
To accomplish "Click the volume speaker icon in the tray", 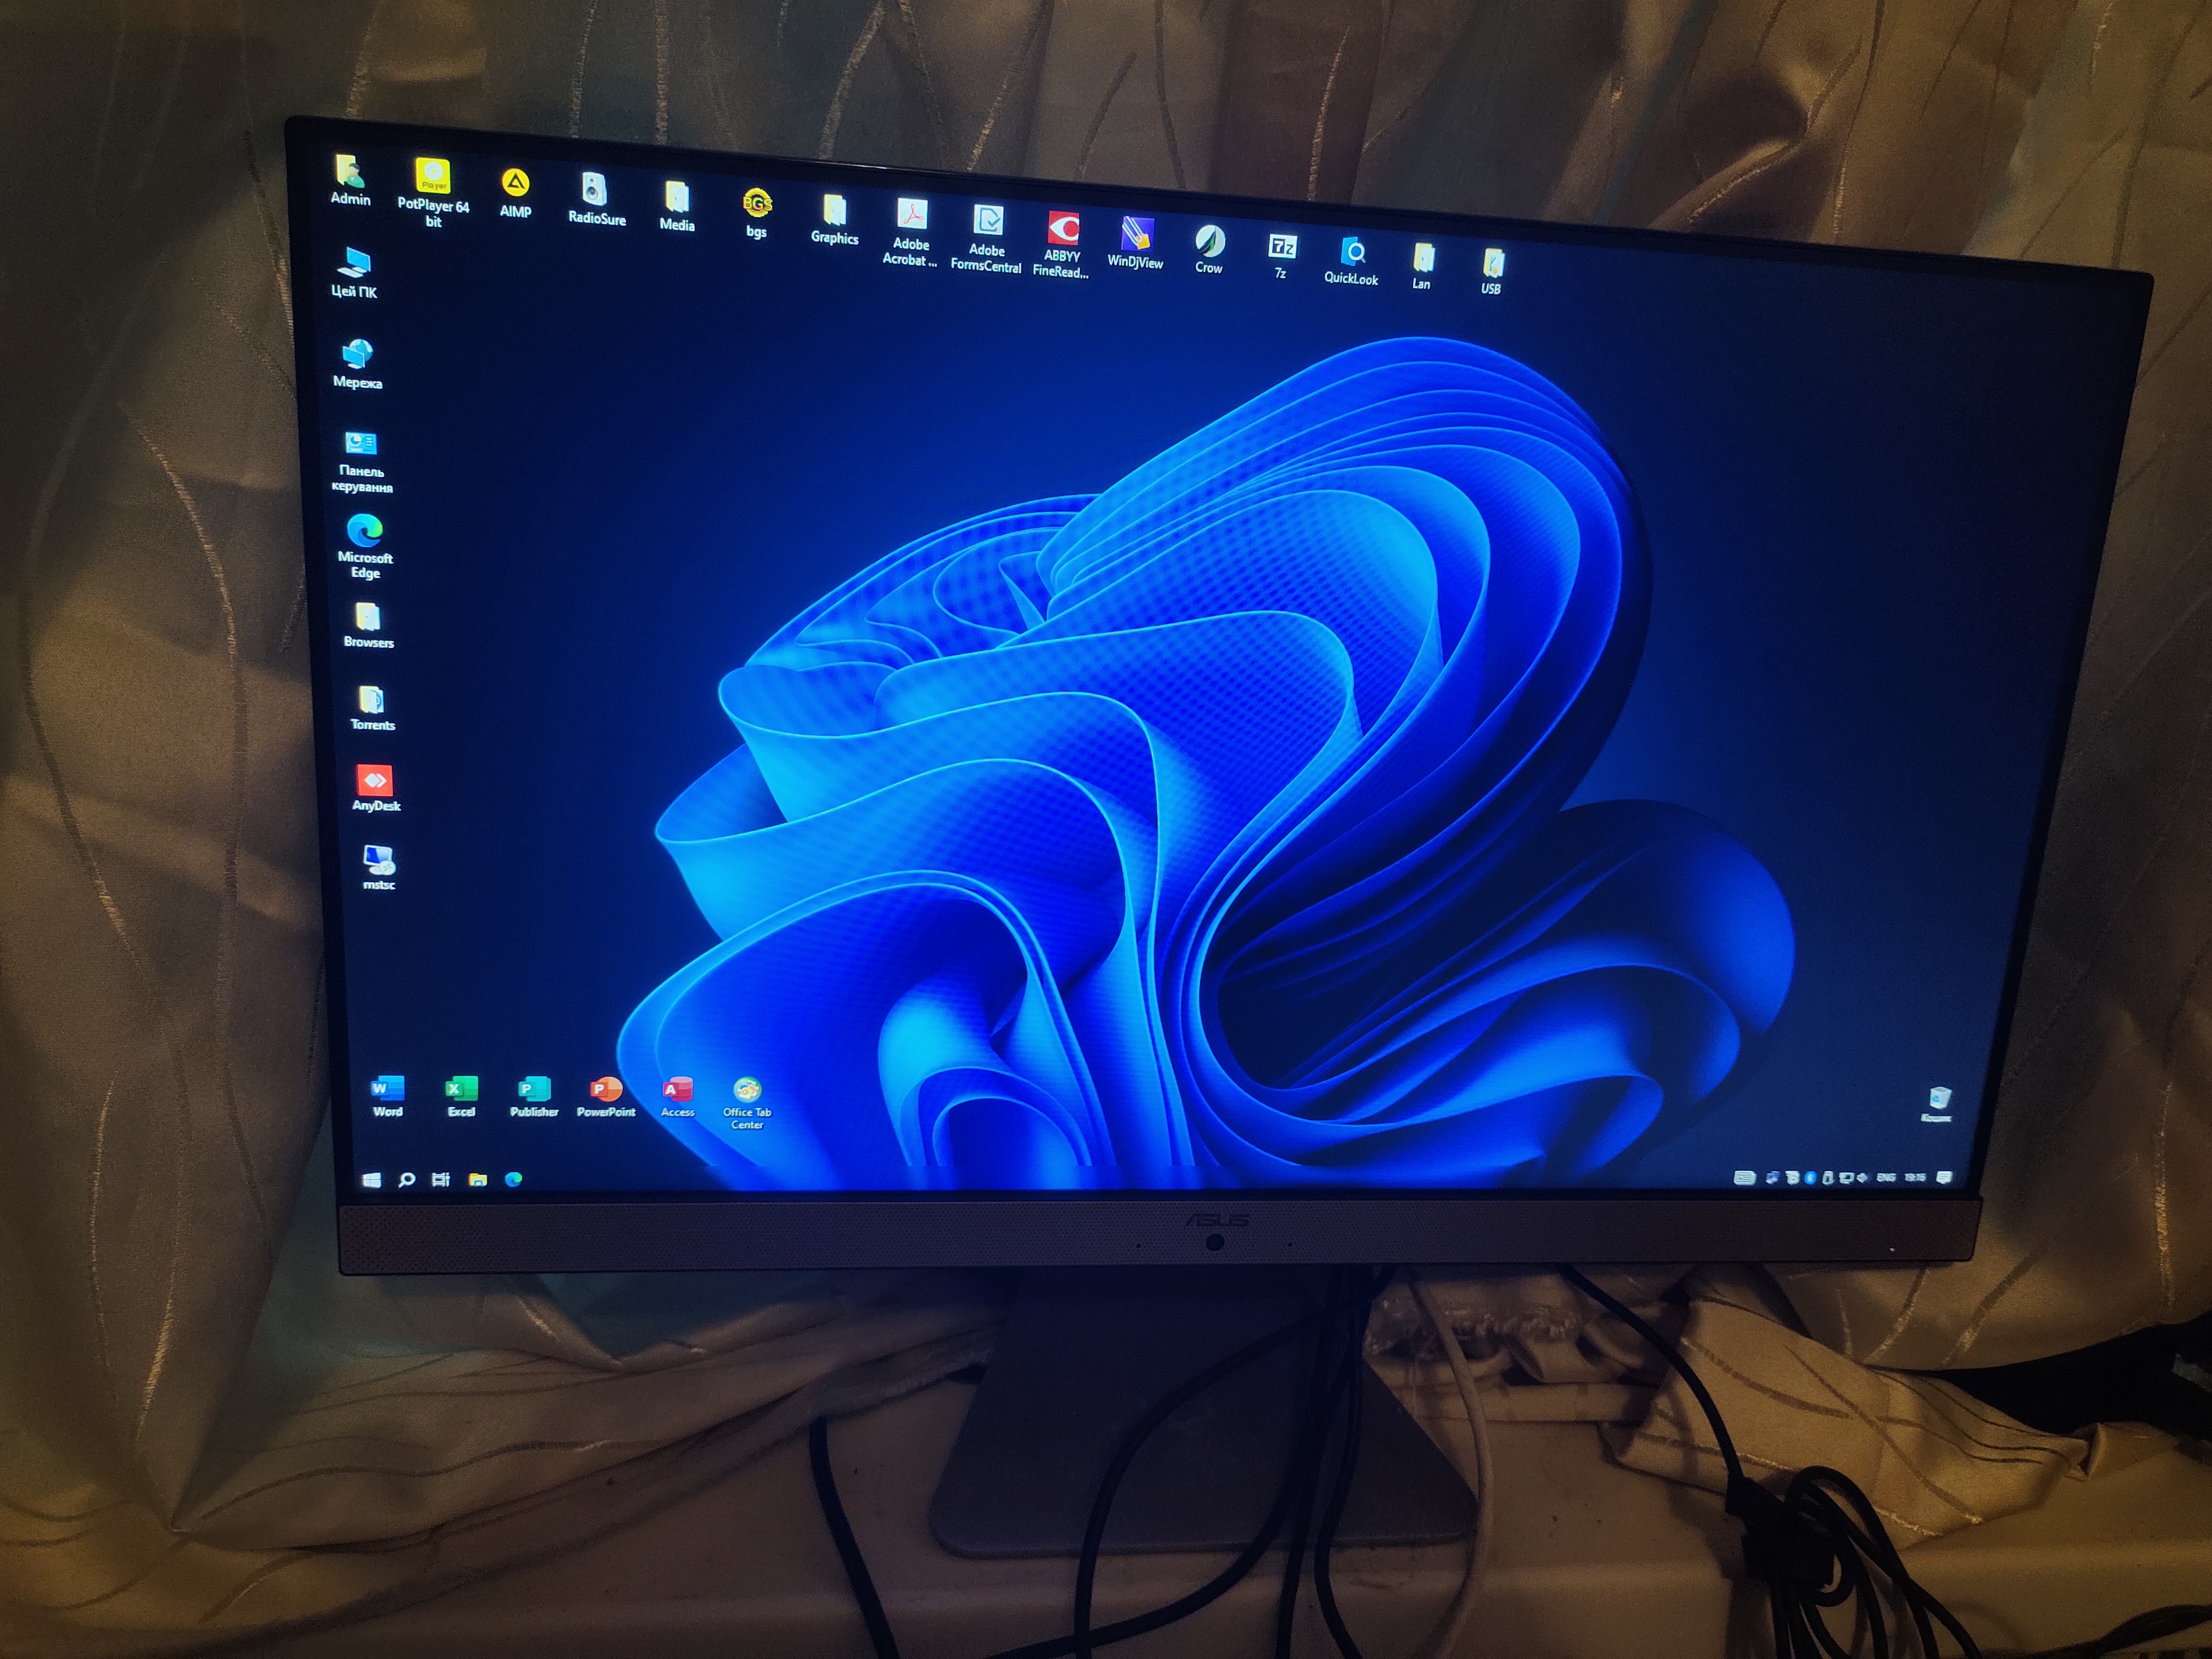I will tap(1861, 1178).
